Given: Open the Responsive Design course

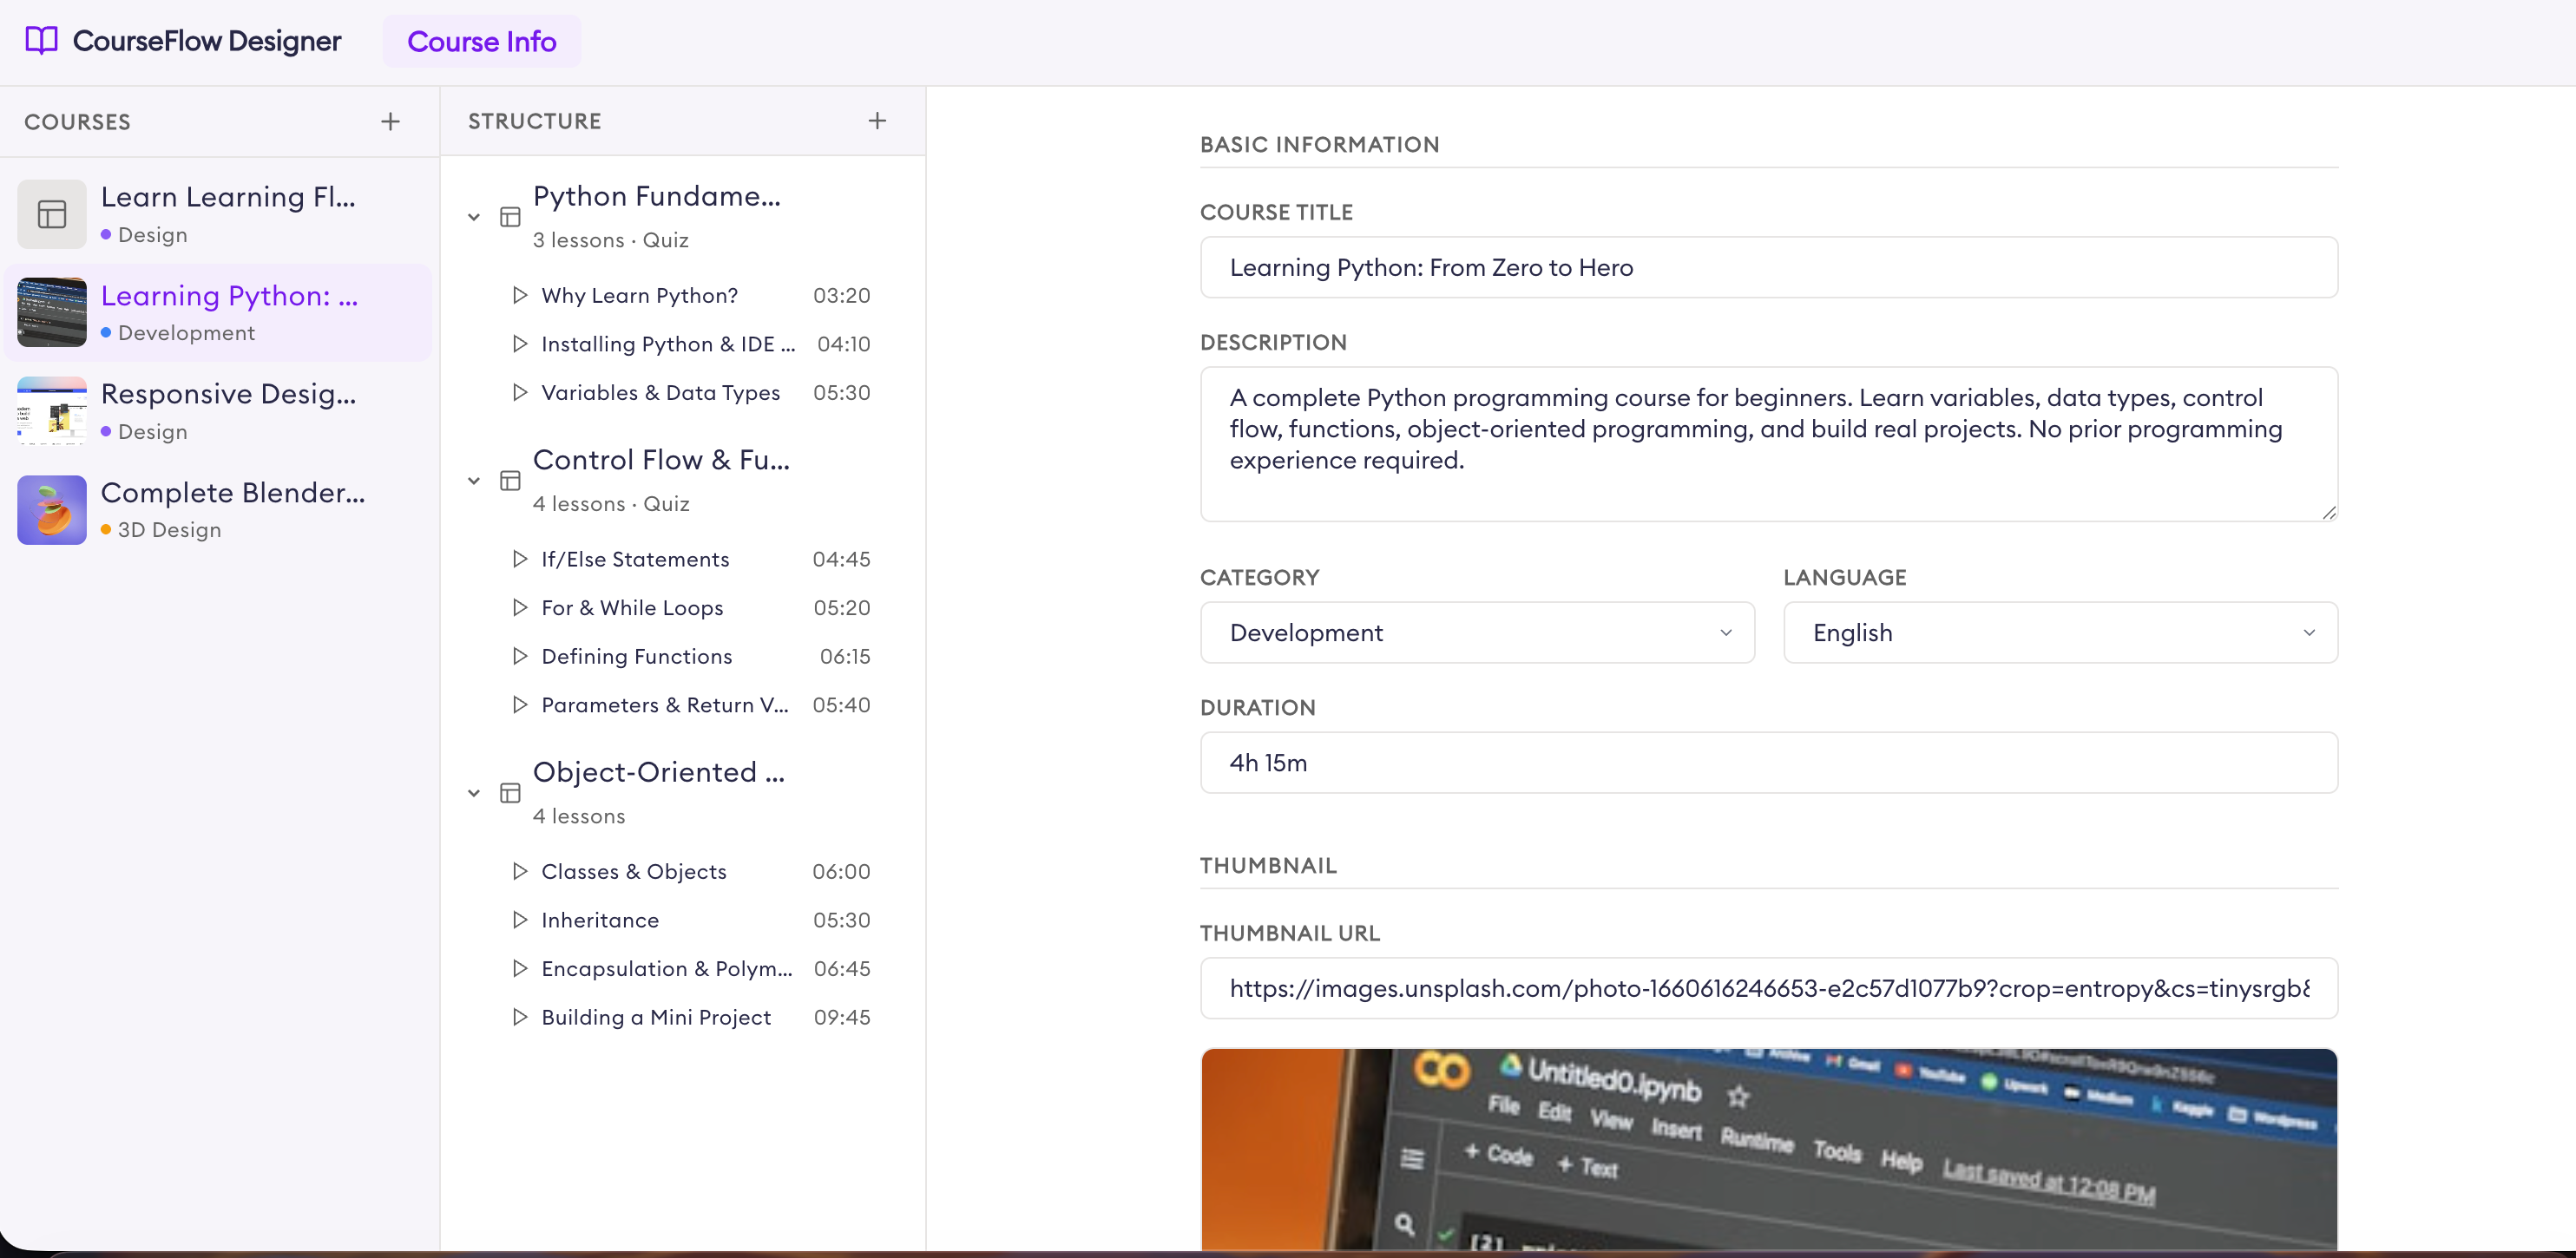Looking at the screenshot, I should coord(228,410).
